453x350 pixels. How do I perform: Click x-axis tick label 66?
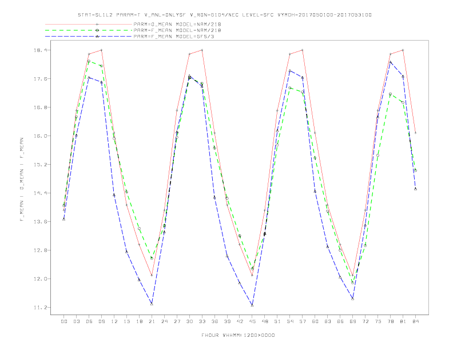click(340, 321)
